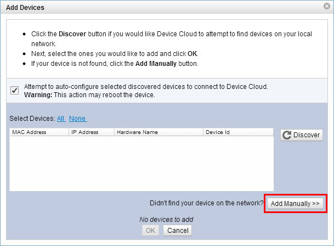The height and width of the screenshot is (246, 334).
Task: Click the "No devices to add" status text
Action: 166,220
